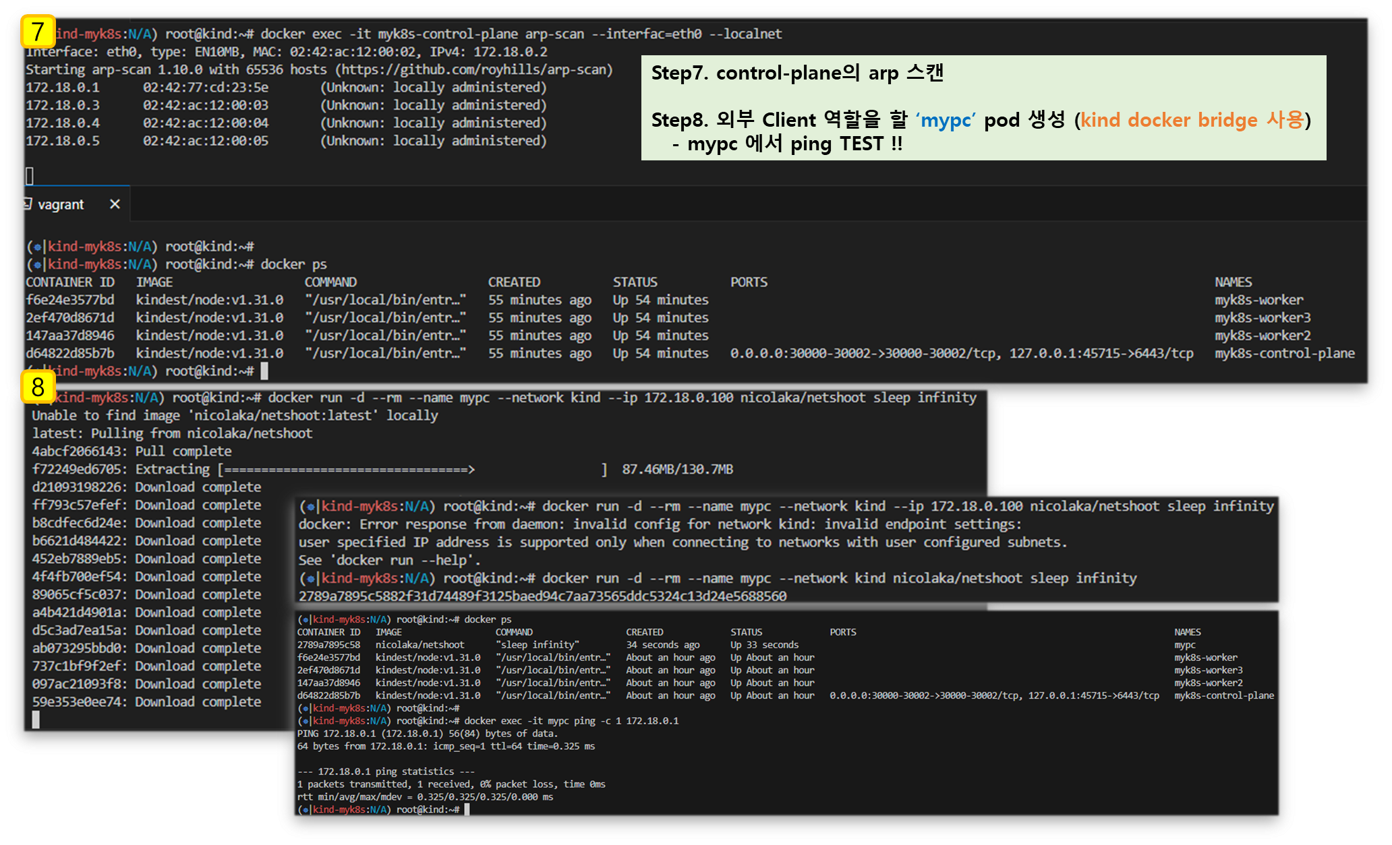The image size is (1392, 845).
Task: Click the 2789a7895c58 mypc container row
Action: pos(328,645)
